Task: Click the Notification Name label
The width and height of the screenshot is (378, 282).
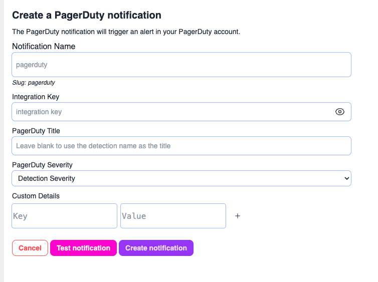Action: [x=44, y=47]
